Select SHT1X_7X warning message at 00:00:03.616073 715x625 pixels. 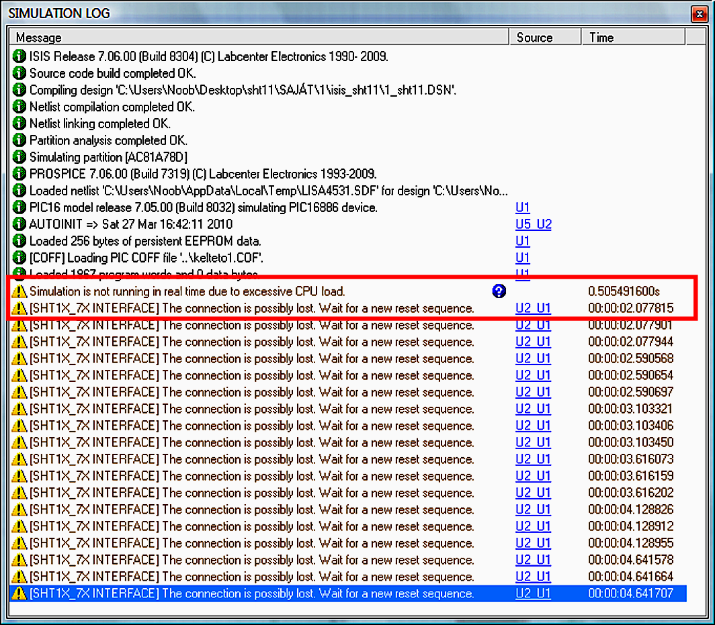[252, 459]
